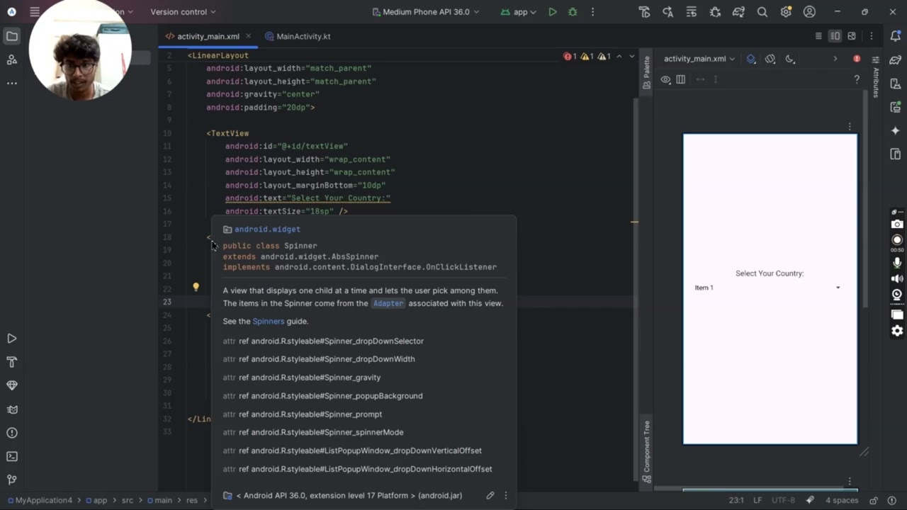
Task: Open the Version Control git tool window
Action: click(12, 480)
